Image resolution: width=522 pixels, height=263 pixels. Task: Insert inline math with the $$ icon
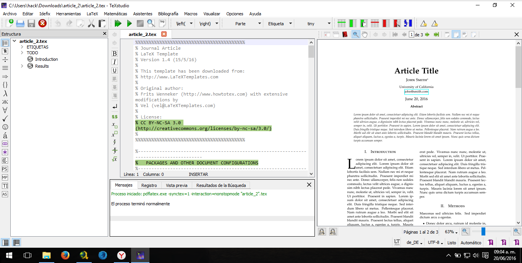115,117
